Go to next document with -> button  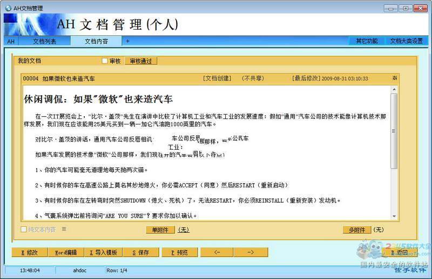(251, 252)
